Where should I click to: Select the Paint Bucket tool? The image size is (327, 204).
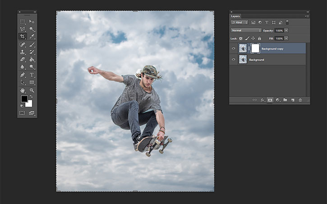[32, 59]
